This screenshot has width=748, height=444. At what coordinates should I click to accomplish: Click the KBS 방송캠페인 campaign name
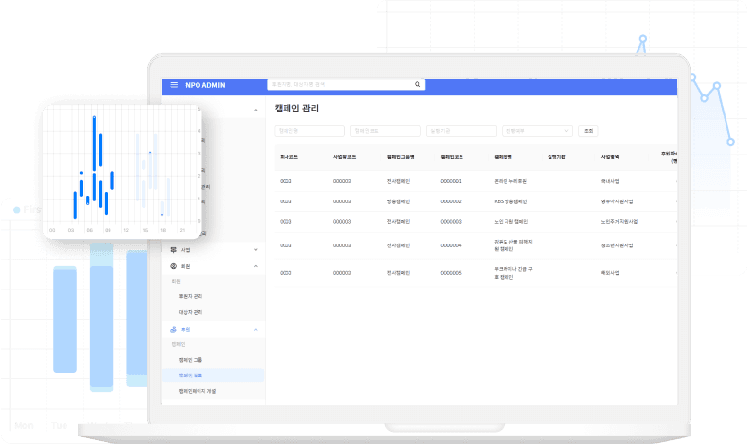click(x=510, y=201)
